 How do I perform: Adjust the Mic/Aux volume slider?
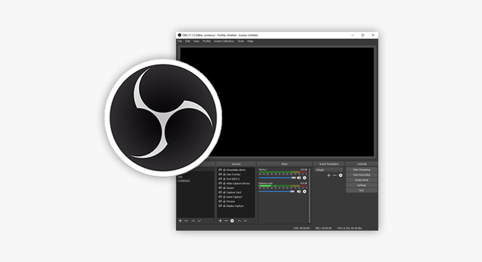(x=277, y=178)
